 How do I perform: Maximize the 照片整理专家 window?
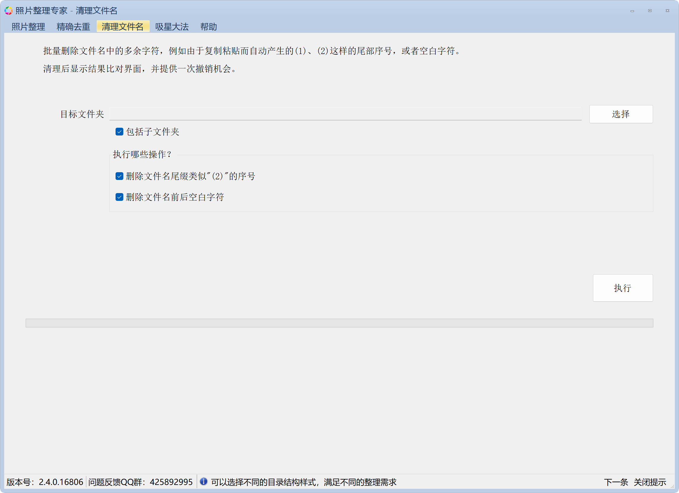[650, 11]
